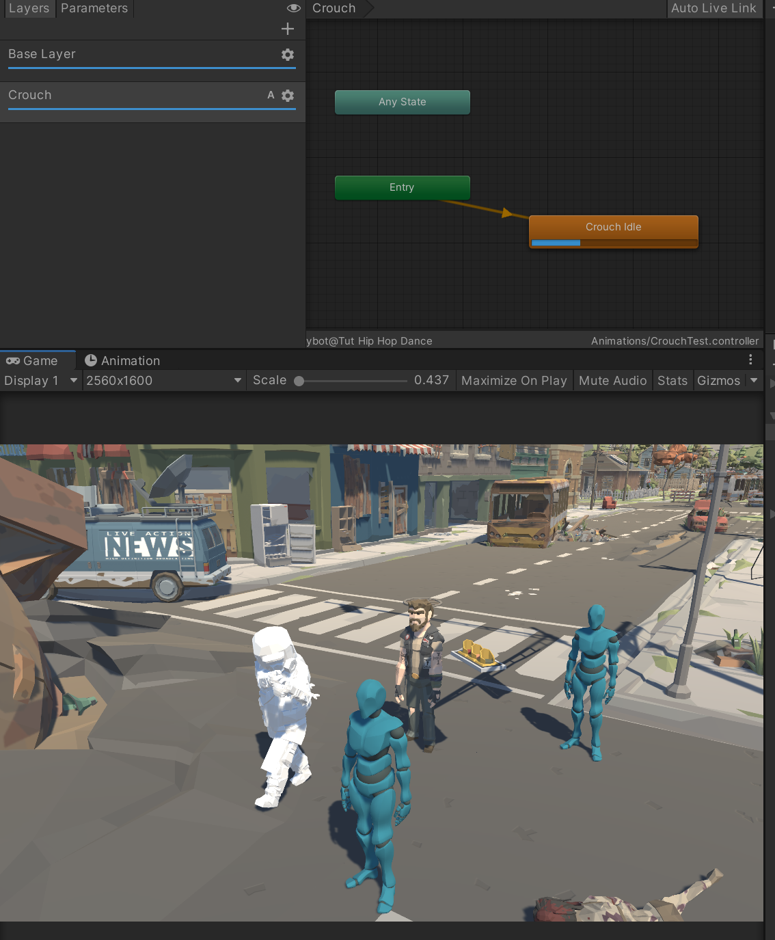Click the Crouch Idle progress bar
Image resolution: width=775 pixels, height=940 pixels.
[614, 243]
